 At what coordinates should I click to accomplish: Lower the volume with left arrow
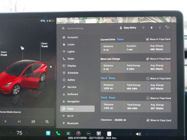tap(131, 134)
